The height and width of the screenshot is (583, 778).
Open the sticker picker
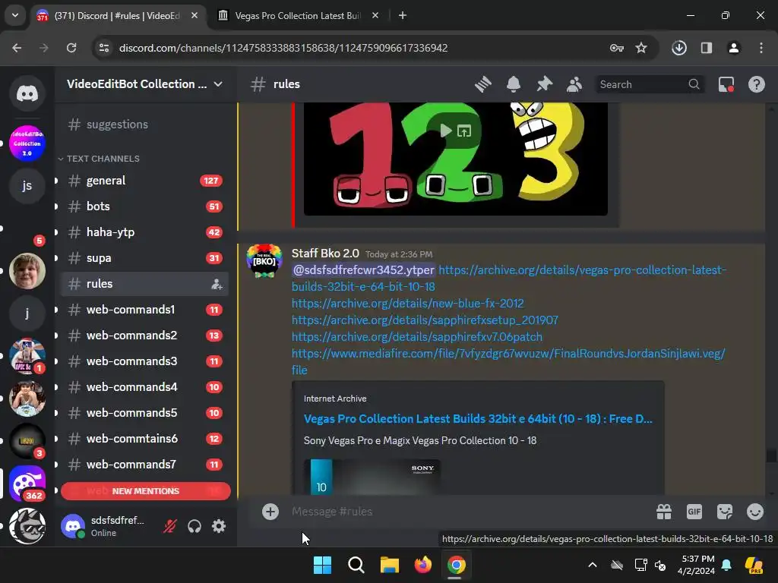pos(724,511)
